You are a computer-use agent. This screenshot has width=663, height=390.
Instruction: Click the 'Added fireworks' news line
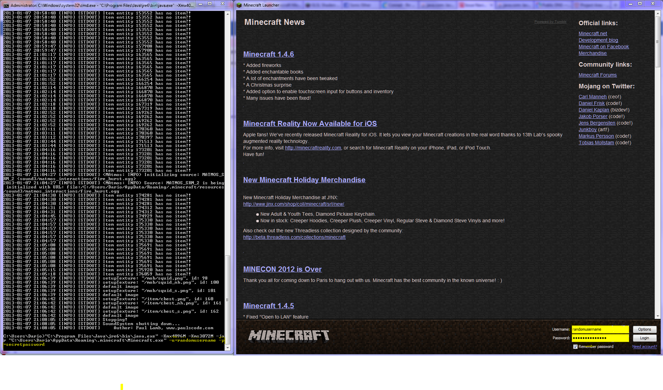tap(262, 65)
